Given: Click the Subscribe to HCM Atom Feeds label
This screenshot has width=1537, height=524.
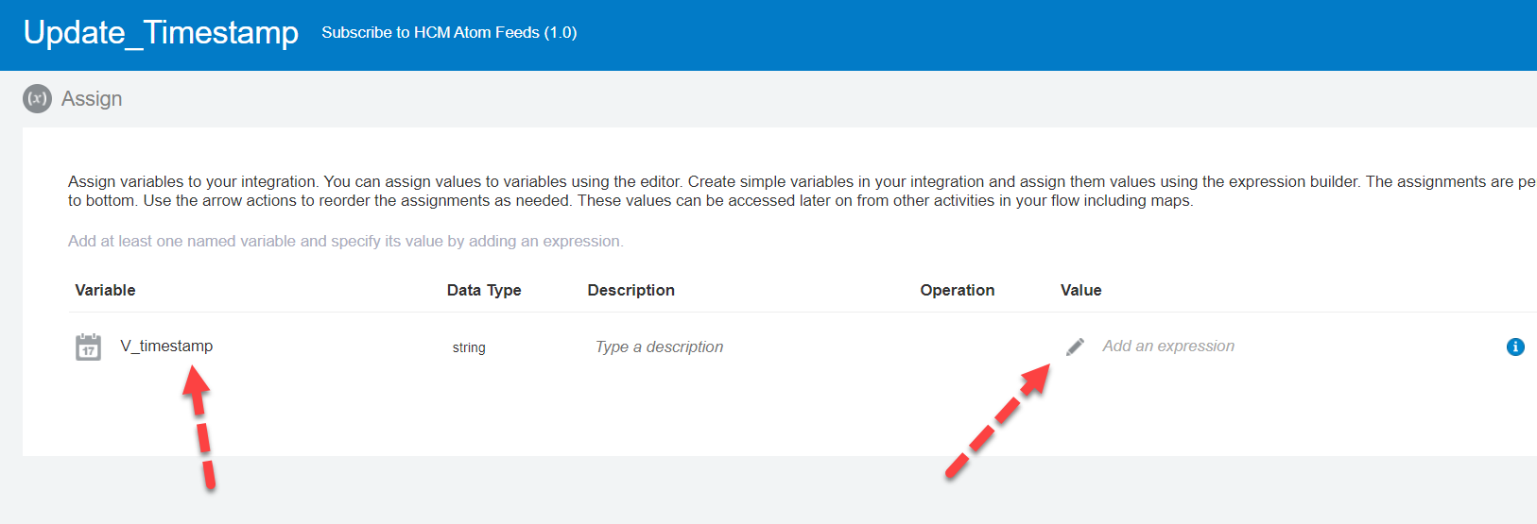Looking at the screenshot, I should pyautogui.click(x=449, y=32).
